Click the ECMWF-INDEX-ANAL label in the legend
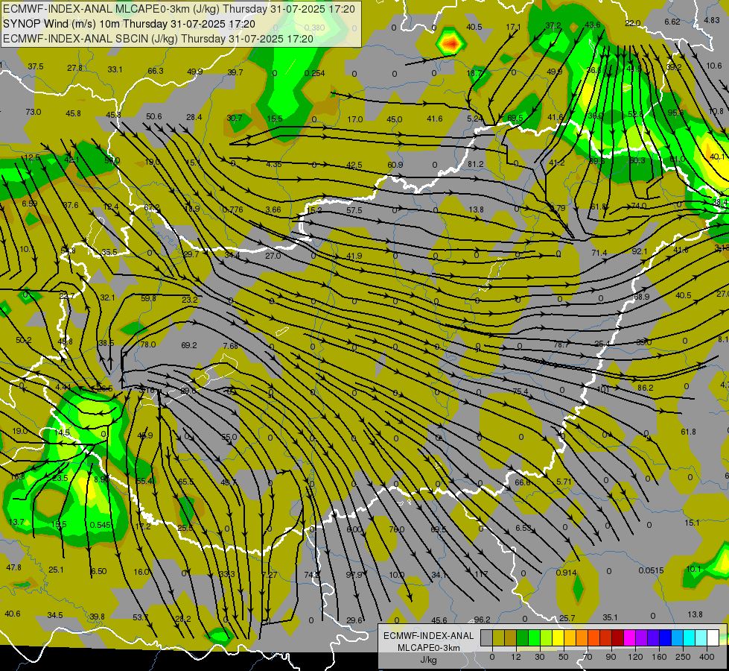Viewport: 729px width, 671px height. click(428, 636)
